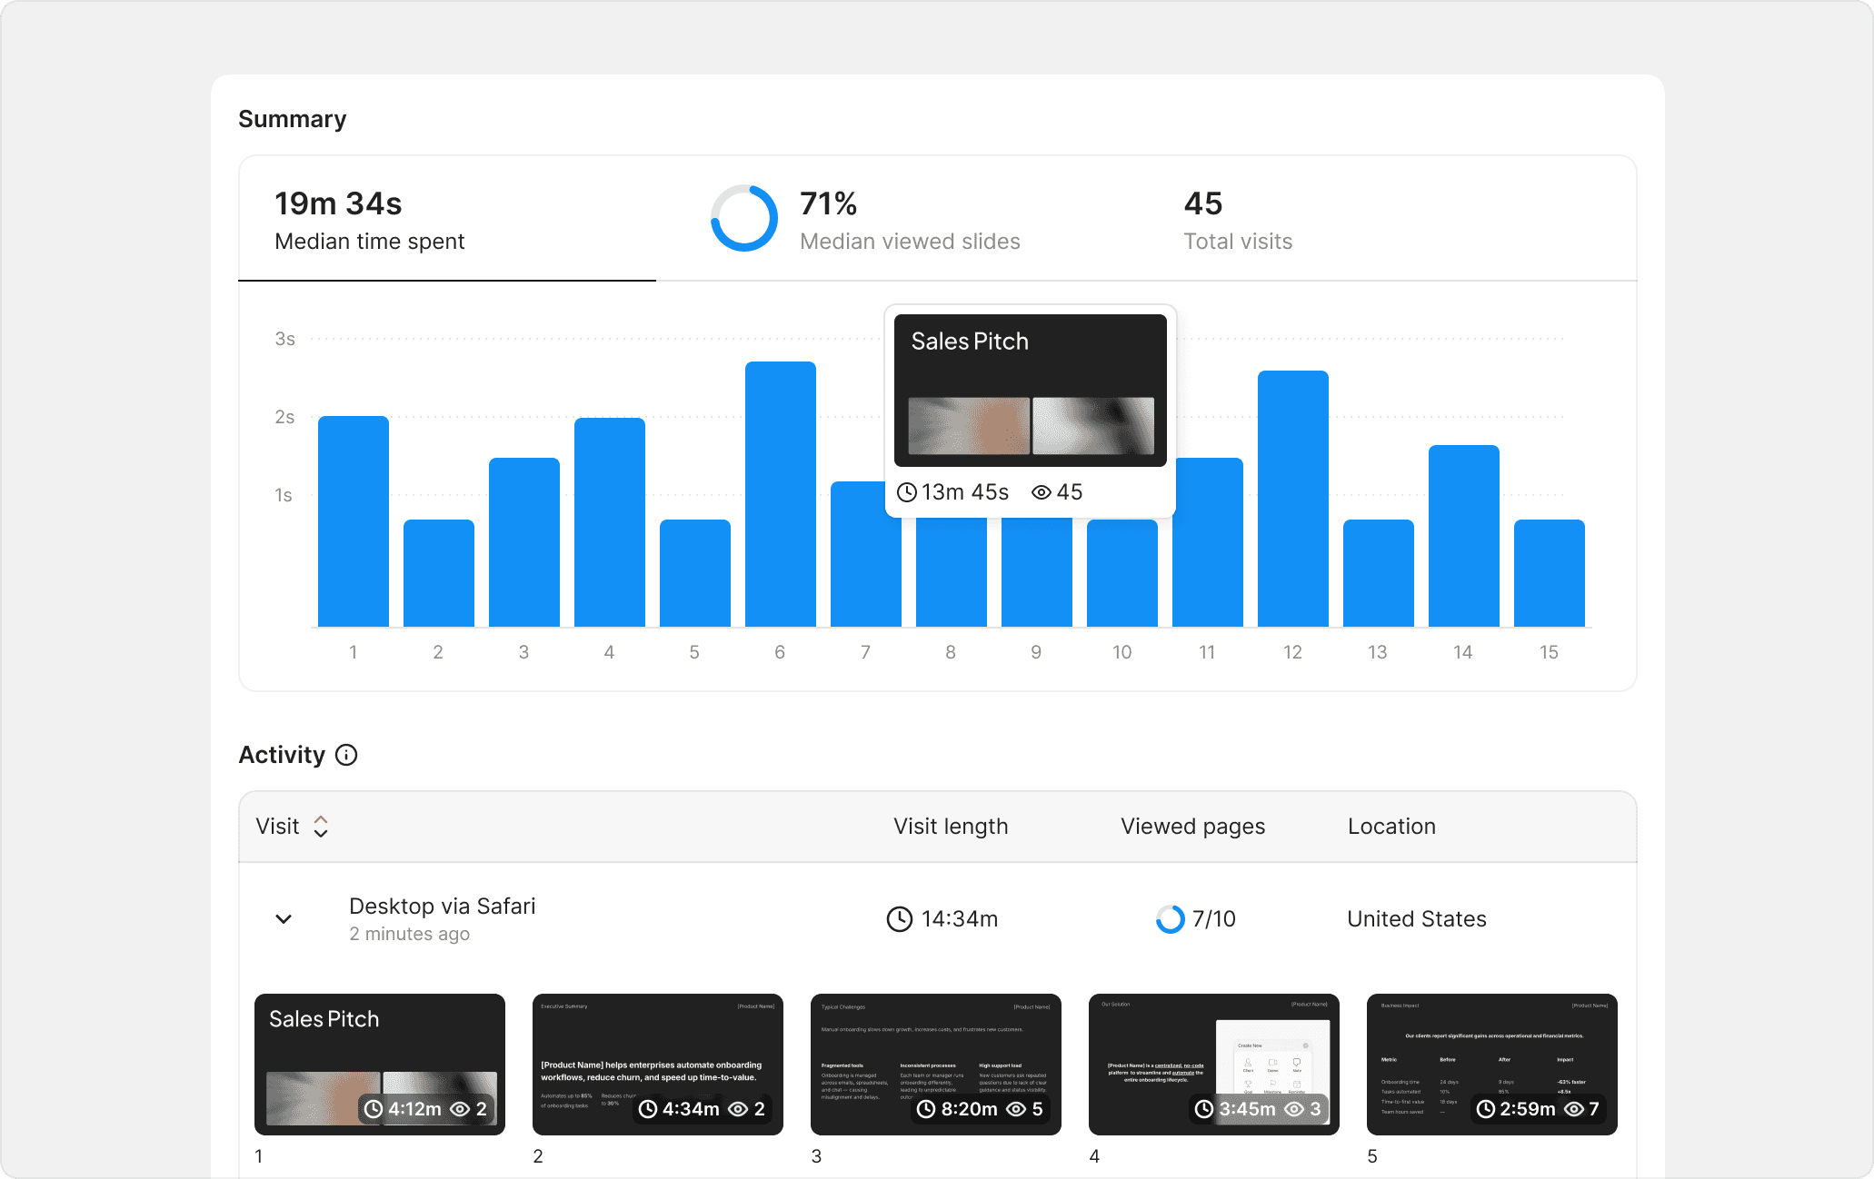Select chart bar for slide 11
Image resolution: width=1874 pixels, height=1179 pixels.
coord(1208,542)
